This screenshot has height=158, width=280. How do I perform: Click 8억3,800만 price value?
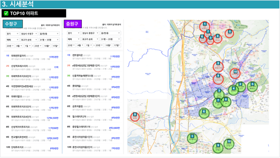coord(114,128)
